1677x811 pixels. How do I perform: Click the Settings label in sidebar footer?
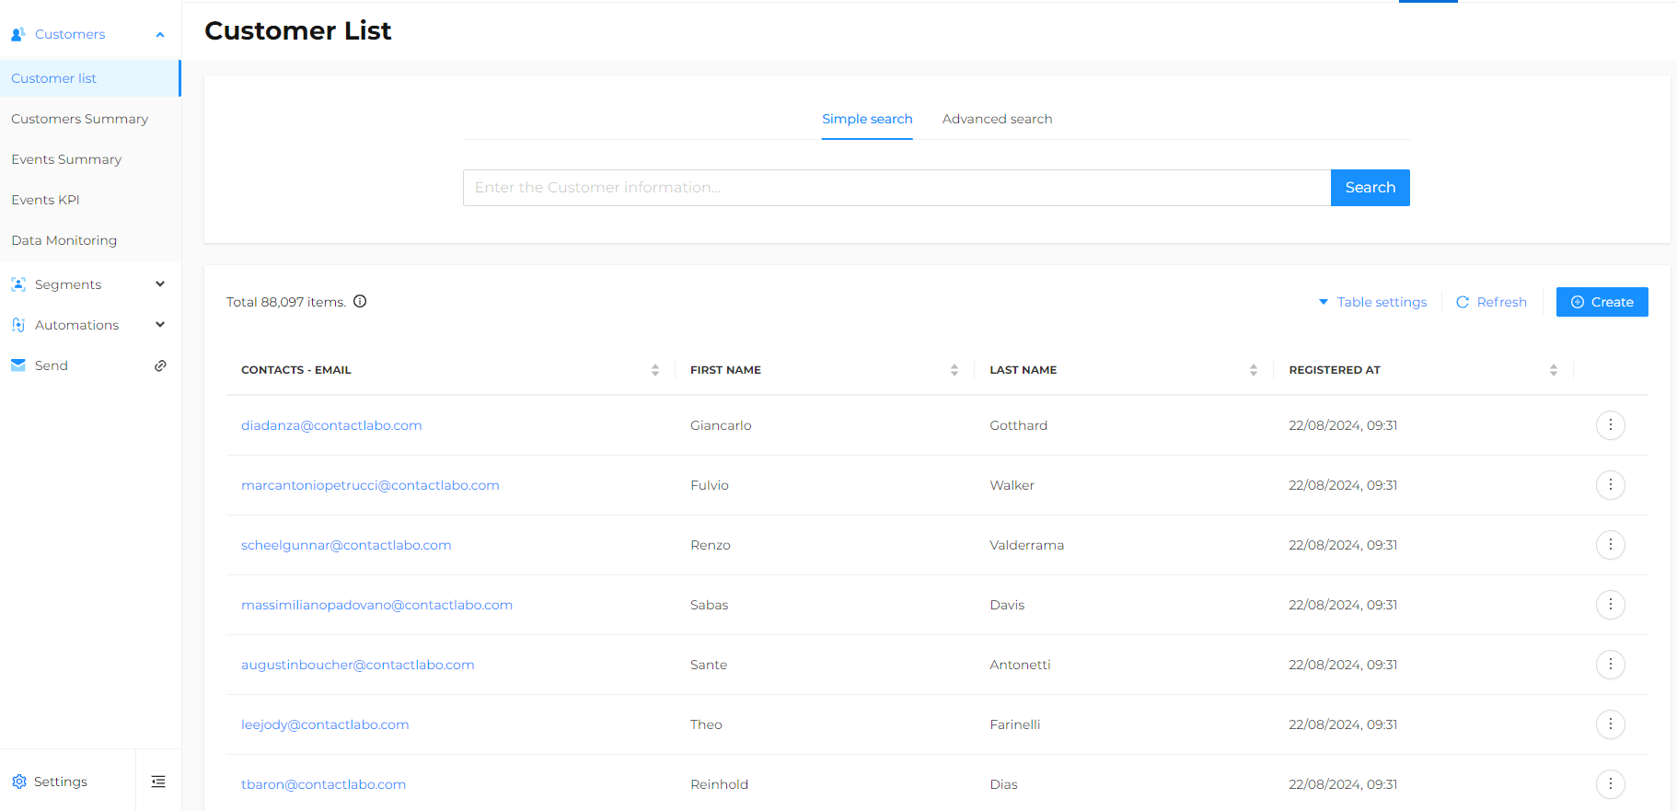(x=61, y=782)
